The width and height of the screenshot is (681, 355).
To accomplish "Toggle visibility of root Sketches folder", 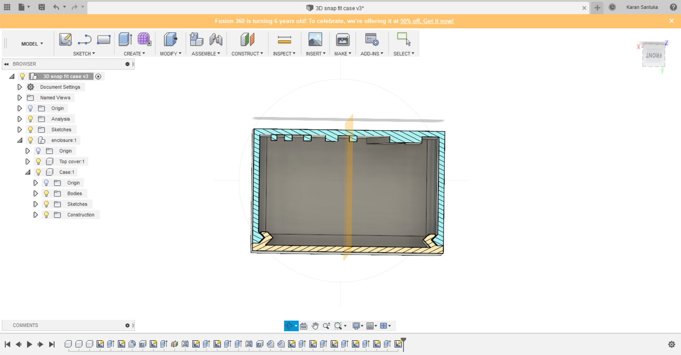I will pos(31,129).
